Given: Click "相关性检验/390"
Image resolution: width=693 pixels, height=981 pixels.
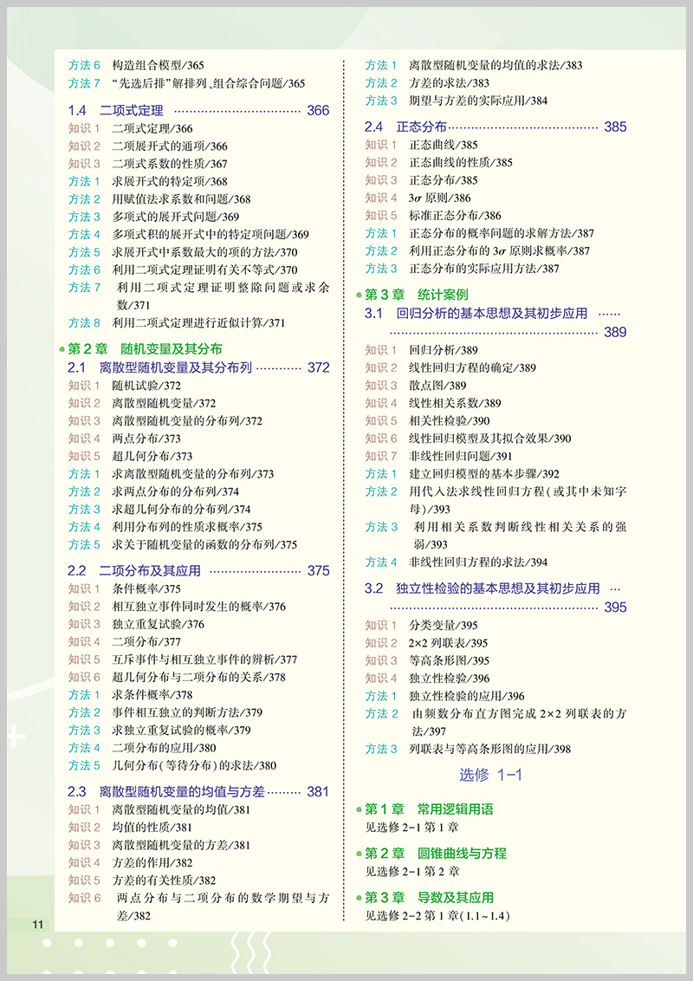Looking at the screenshot, I should [449, 421].
